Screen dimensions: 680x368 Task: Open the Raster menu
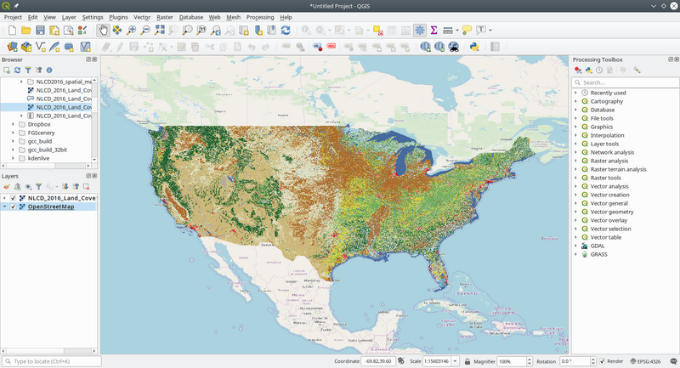pos(165,17)
